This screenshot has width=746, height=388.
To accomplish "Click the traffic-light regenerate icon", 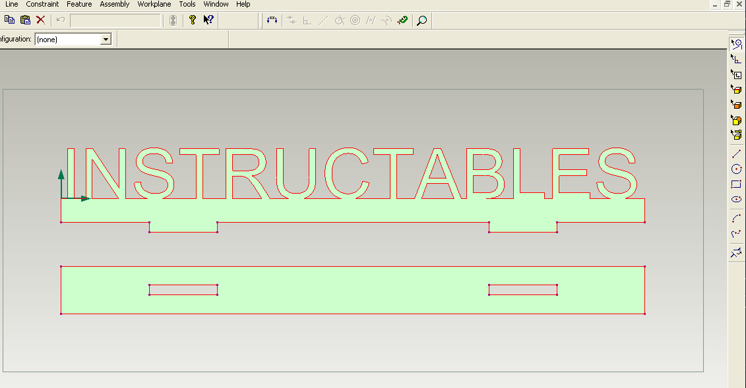I will (x=173, y=20).
